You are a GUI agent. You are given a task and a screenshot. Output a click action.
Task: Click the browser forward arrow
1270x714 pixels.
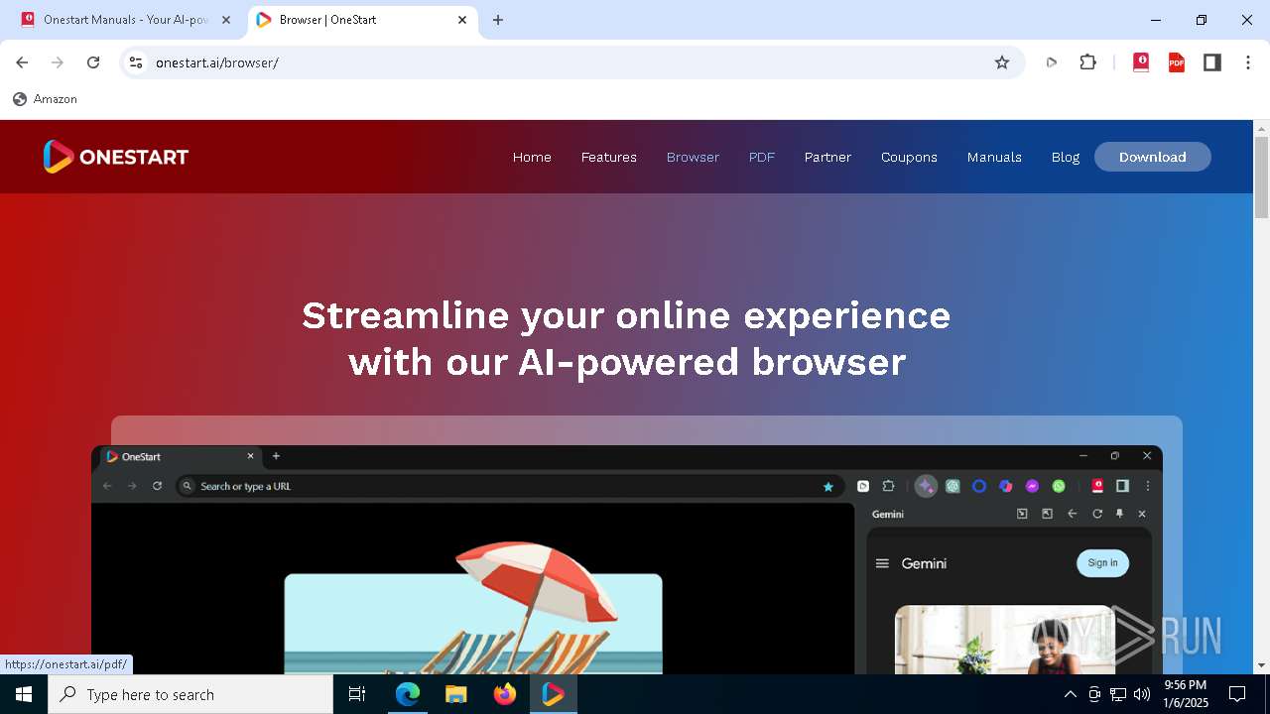pyautogui.click(x=58, y=62)
